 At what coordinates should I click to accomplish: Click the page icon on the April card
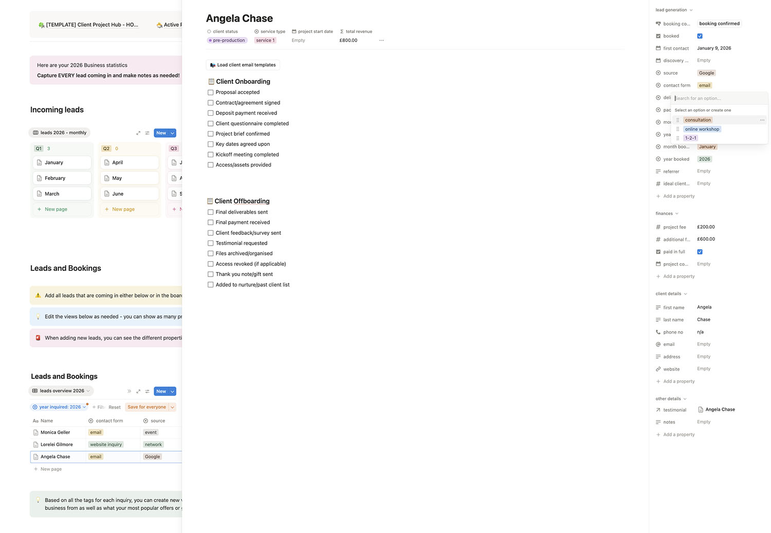107,162
